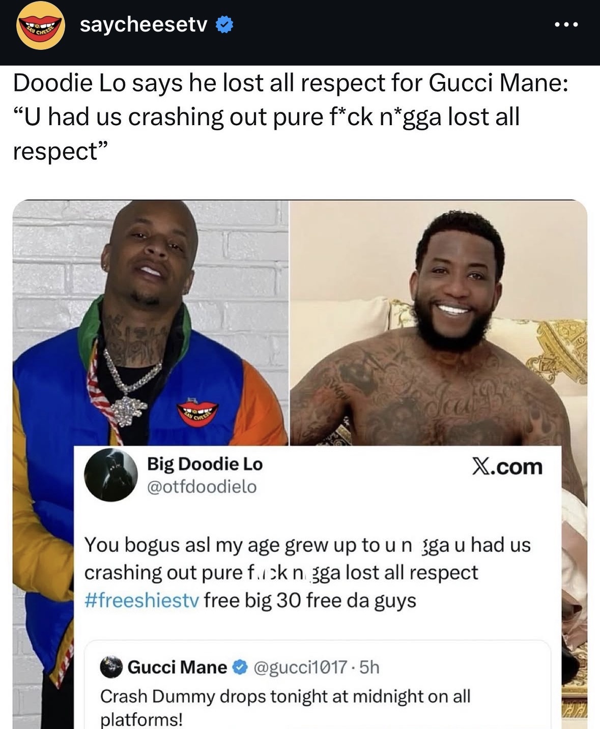Click Doodie Lo's tweet body text
Viewport: 600px width, 729px height.
[x=307, y=572]
